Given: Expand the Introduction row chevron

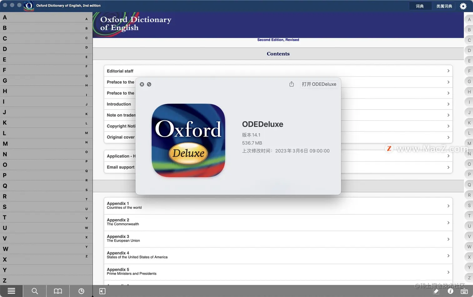Looking at the screenshot, I should coord(448,104).
